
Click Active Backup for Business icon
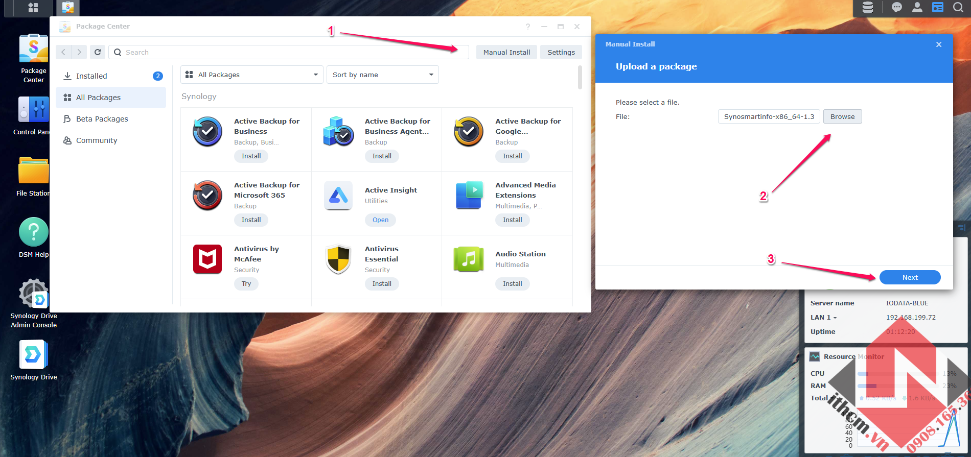pos(207,132)
